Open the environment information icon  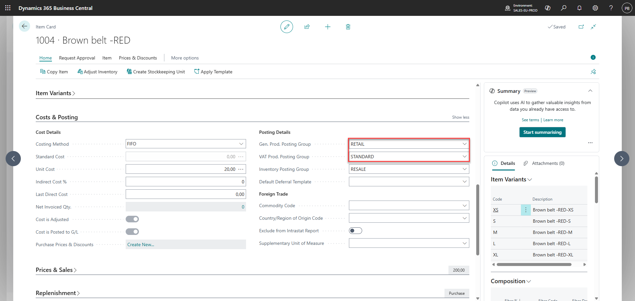tap(508, 8)
